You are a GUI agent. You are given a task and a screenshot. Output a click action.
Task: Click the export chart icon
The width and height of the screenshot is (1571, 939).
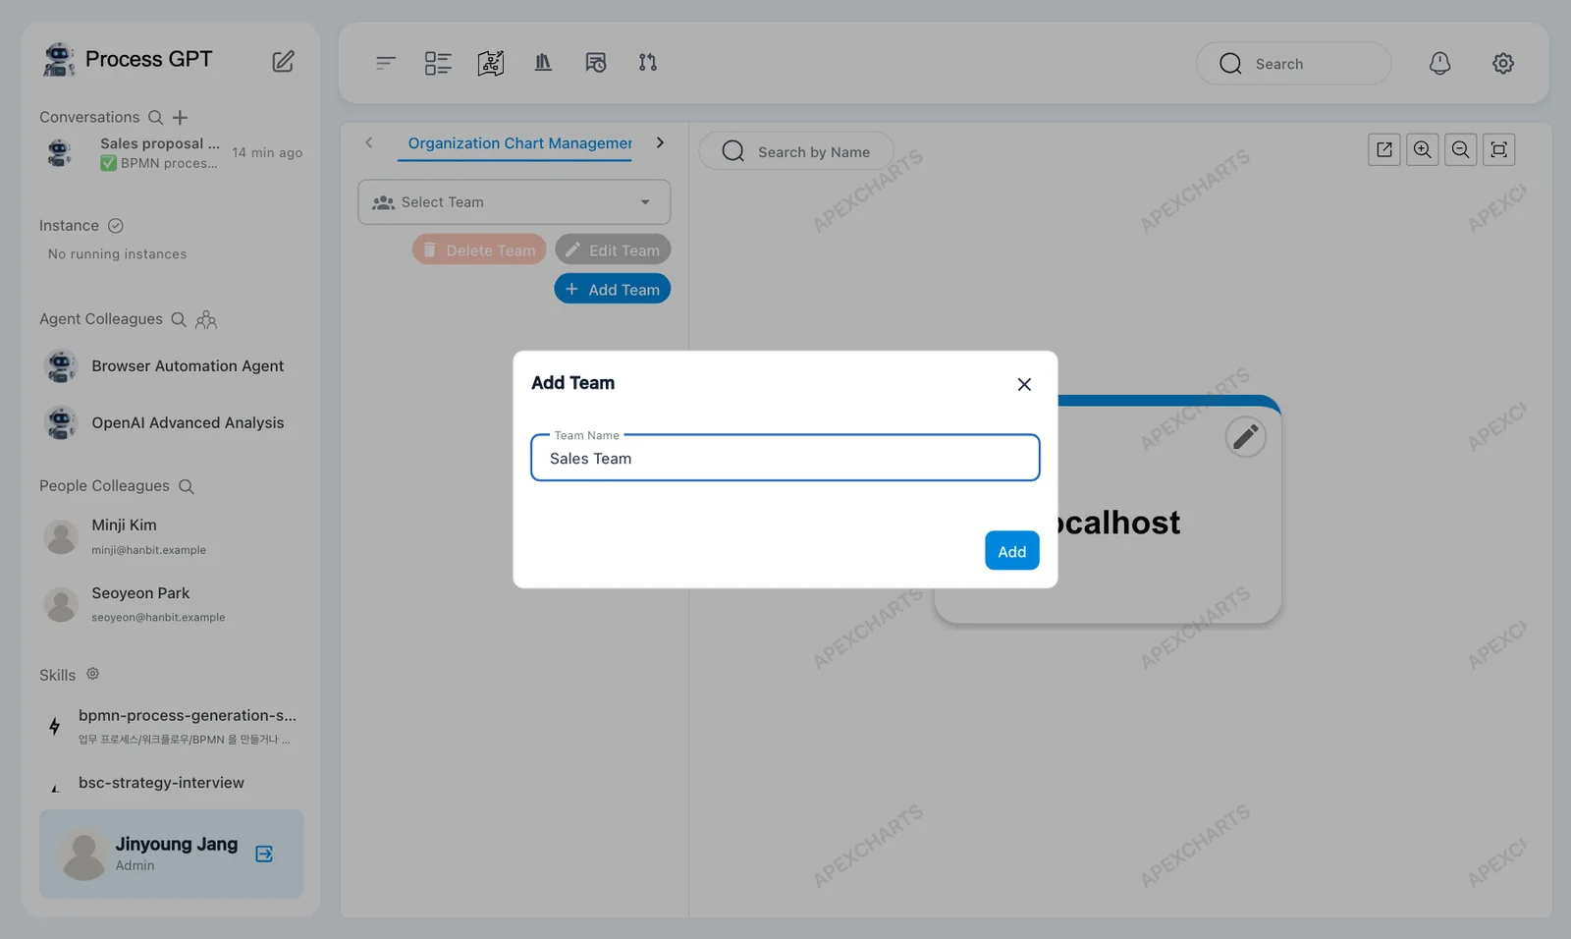tap(1384, 149)
